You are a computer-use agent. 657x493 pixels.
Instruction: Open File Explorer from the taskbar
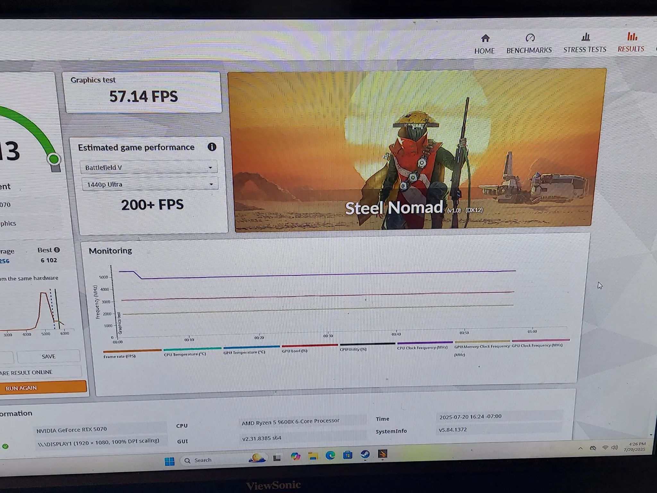click(313, 456)
